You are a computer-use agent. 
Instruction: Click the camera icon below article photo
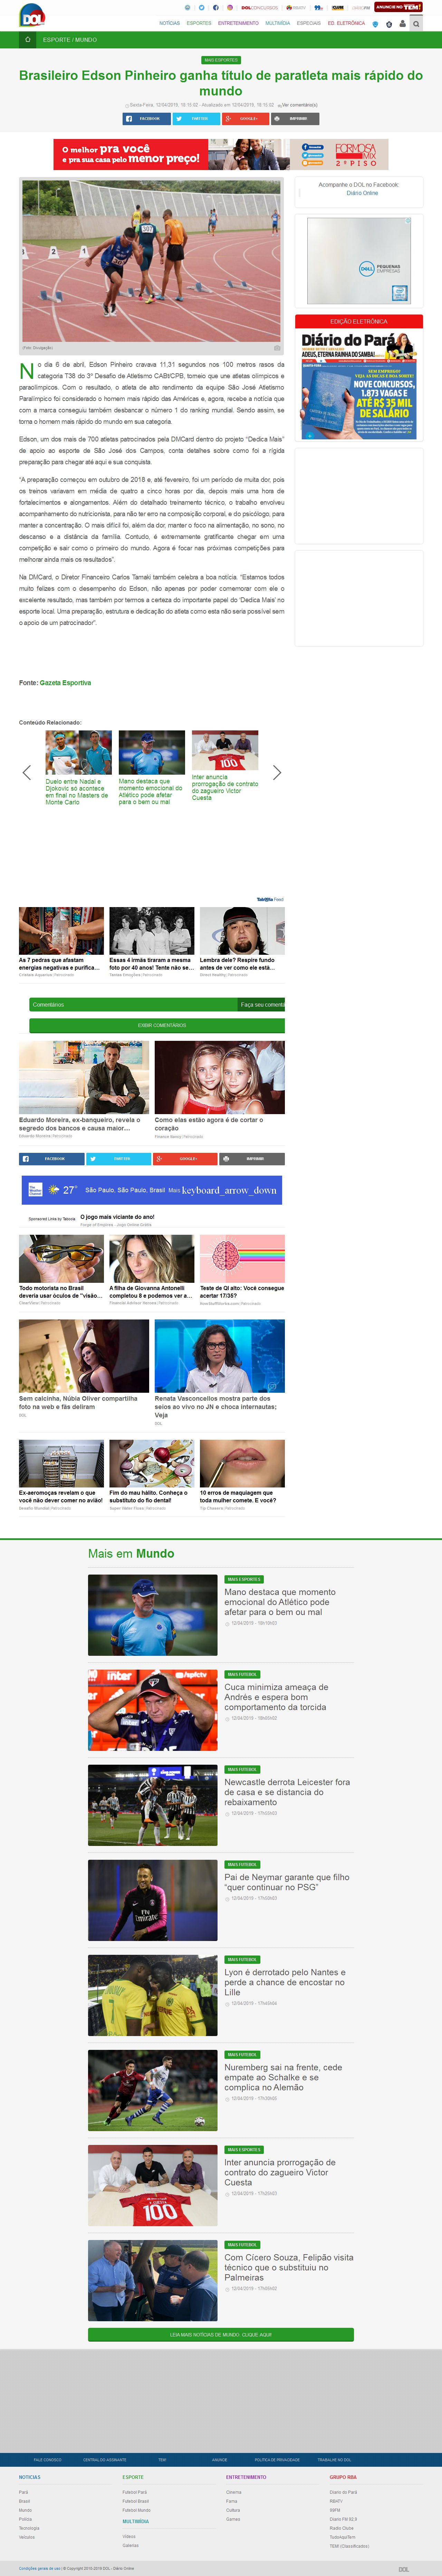(277, 348)
